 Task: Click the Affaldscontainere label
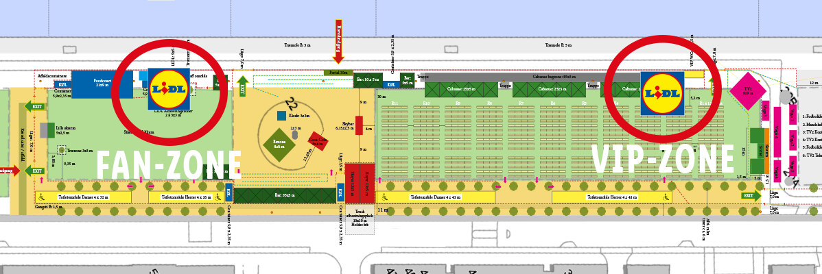pyautogui.click(x=52, y=75)
